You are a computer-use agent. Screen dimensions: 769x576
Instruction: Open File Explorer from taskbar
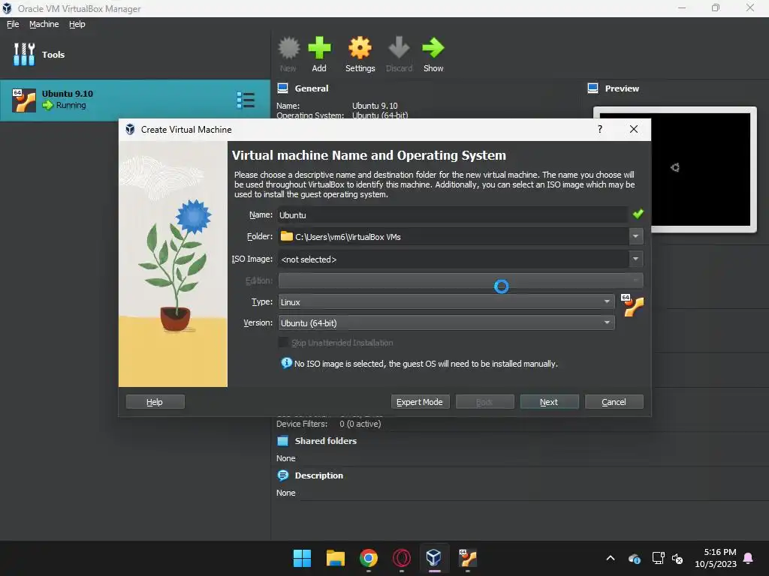point(336,558)
